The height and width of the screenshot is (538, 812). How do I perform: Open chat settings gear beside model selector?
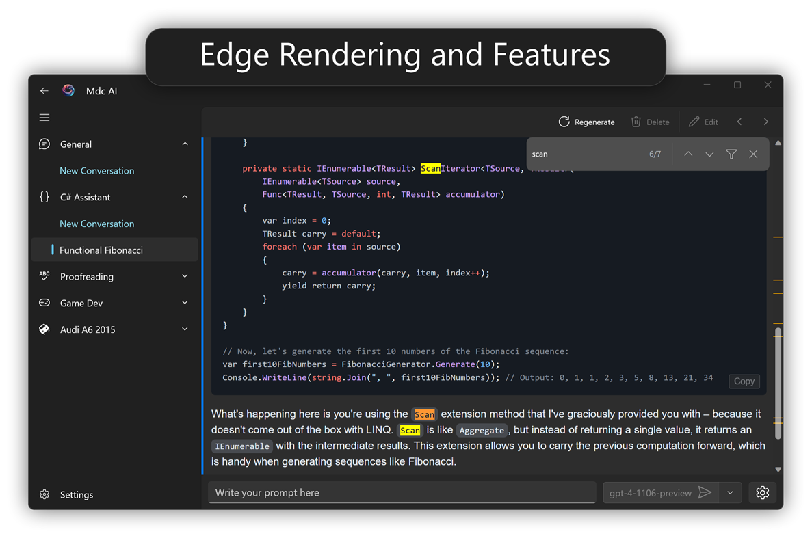tap(762, 492)
